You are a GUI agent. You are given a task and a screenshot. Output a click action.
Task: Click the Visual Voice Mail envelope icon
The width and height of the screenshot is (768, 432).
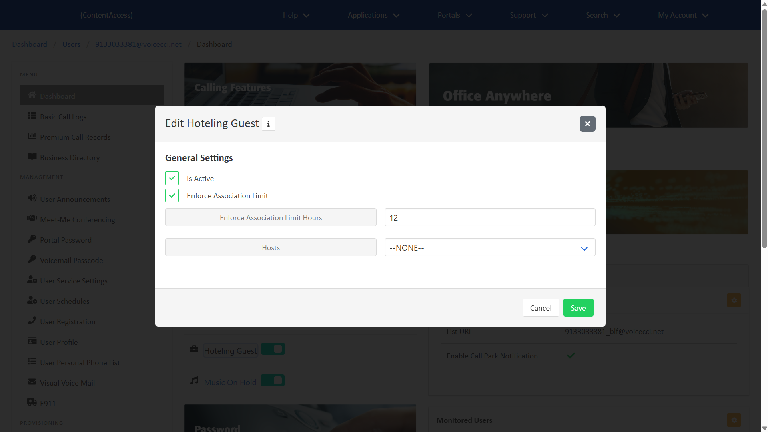click(x=32, y=382)
